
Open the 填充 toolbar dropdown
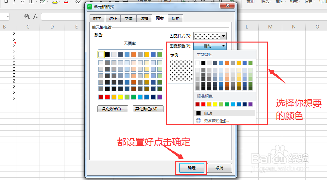(x=309, y=2)
